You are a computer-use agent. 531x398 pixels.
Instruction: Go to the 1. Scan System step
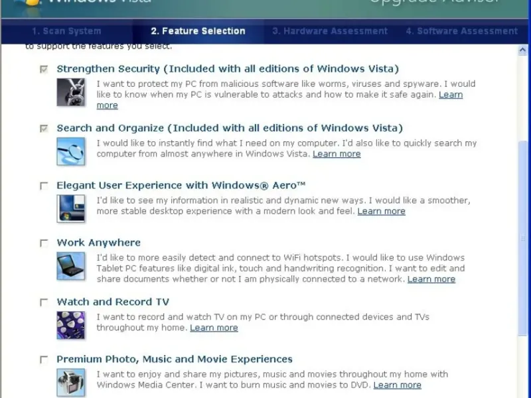(66, 31)
